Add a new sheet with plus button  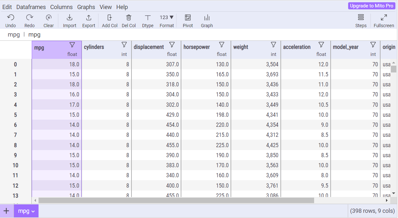[x=6, y=211]
